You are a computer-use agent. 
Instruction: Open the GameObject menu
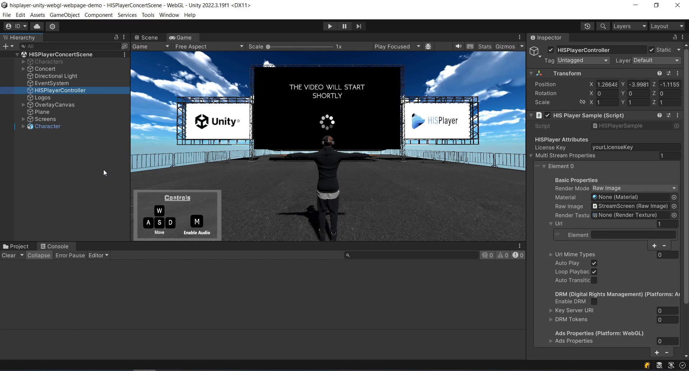click(65, 15)
